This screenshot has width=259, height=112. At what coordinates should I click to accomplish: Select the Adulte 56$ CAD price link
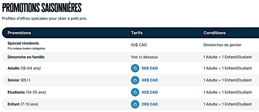tap(149, 68)
